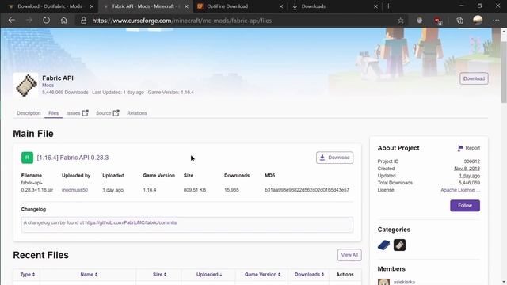Select the Files tab
Screen dimensions: 507x285
click(x=53, y=113)
